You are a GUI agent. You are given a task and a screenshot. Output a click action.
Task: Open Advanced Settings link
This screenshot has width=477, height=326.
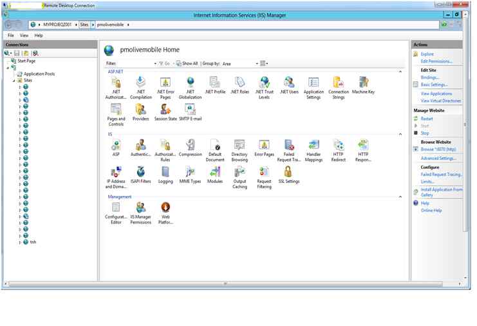point(438,158)
